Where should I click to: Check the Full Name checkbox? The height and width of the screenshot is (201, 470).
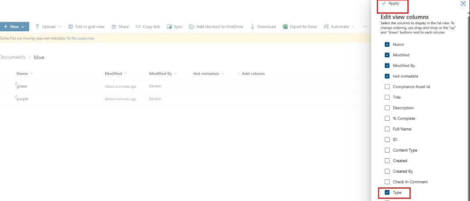(x=387, y=129)
